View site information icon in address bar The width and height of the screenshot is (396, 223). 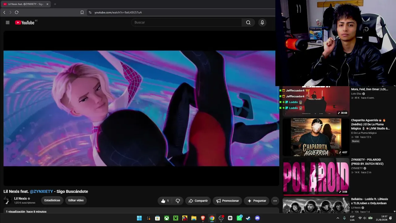tap(90, 12)
